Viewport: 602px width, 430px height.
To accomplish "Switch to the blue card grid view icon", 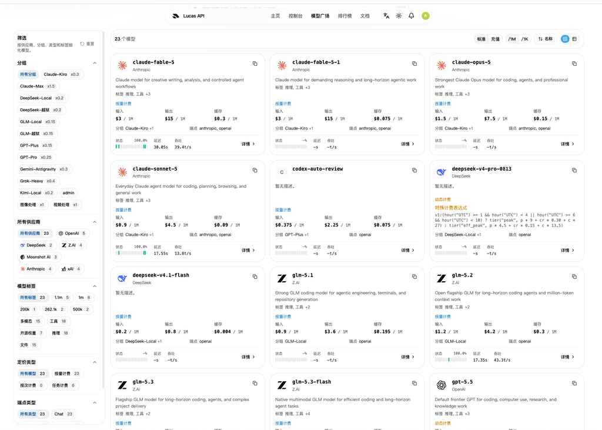I will 565,39.
